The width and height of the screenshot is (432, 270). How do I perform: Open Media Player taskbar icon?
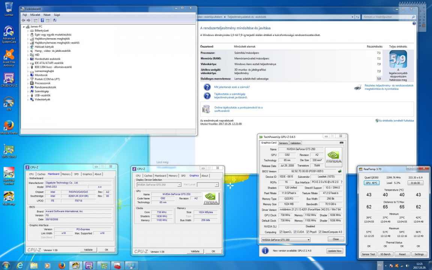(47, 265)
